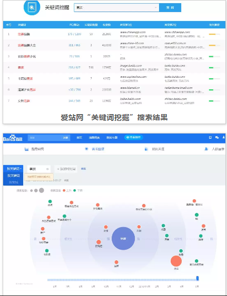Screen dimensions: 227x296
Task: Open the 首页 menu item in Baidu Index
Action: pyautogui.click(x=79, y=137)
